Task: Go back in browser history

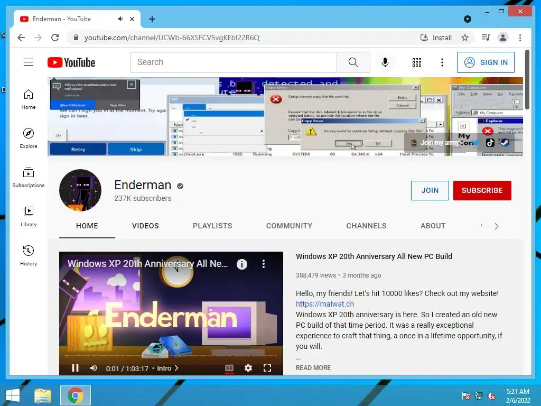Action: [21, 38]
